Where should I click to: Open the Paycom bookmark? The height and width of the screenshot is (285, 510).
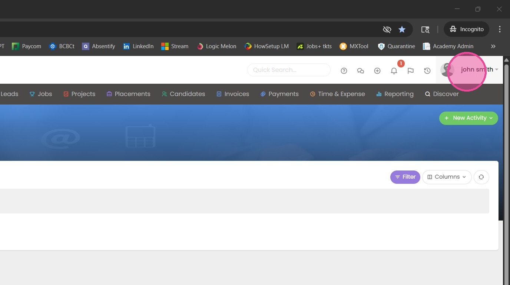pos(26,46)
